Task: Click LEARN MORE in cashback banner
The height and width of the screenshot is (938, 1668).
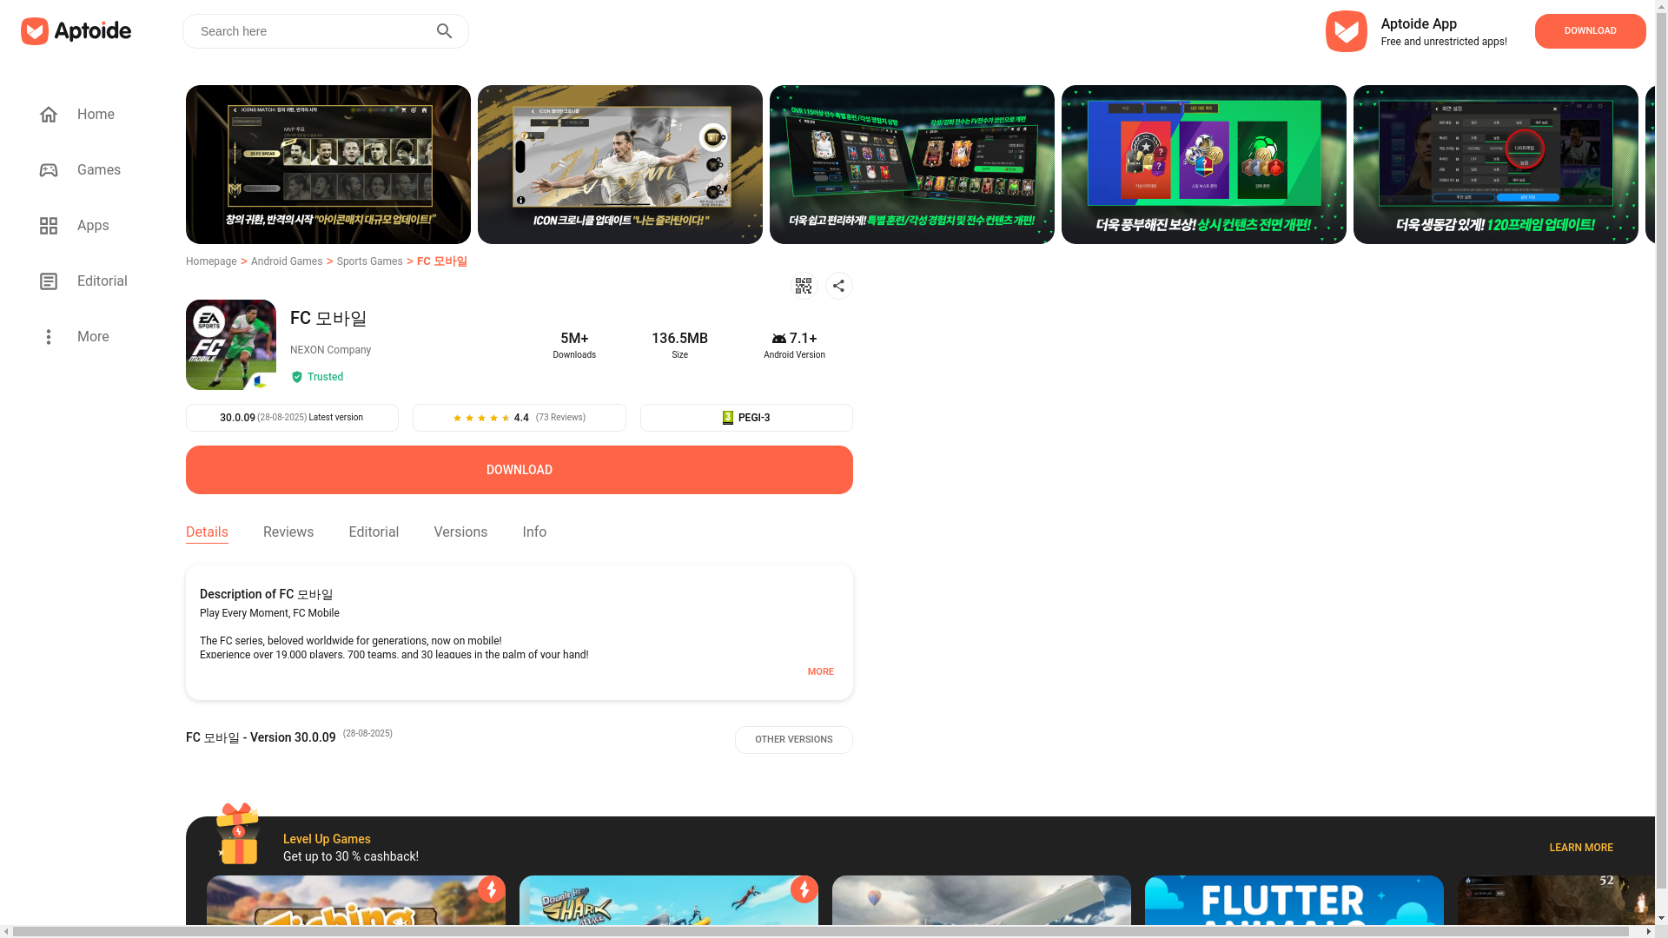Action: pos(1581,848)
